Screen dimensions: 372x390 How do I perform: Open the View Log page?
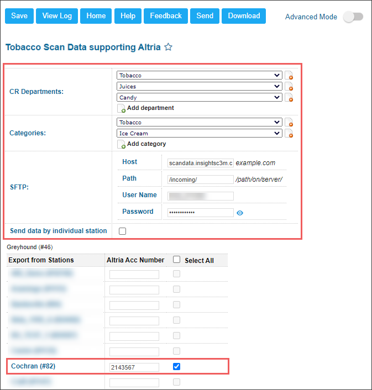[57, 16]
